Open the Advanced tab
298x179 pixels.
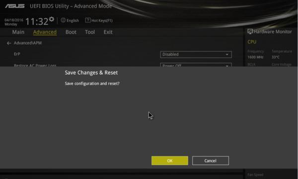(45, 32)
